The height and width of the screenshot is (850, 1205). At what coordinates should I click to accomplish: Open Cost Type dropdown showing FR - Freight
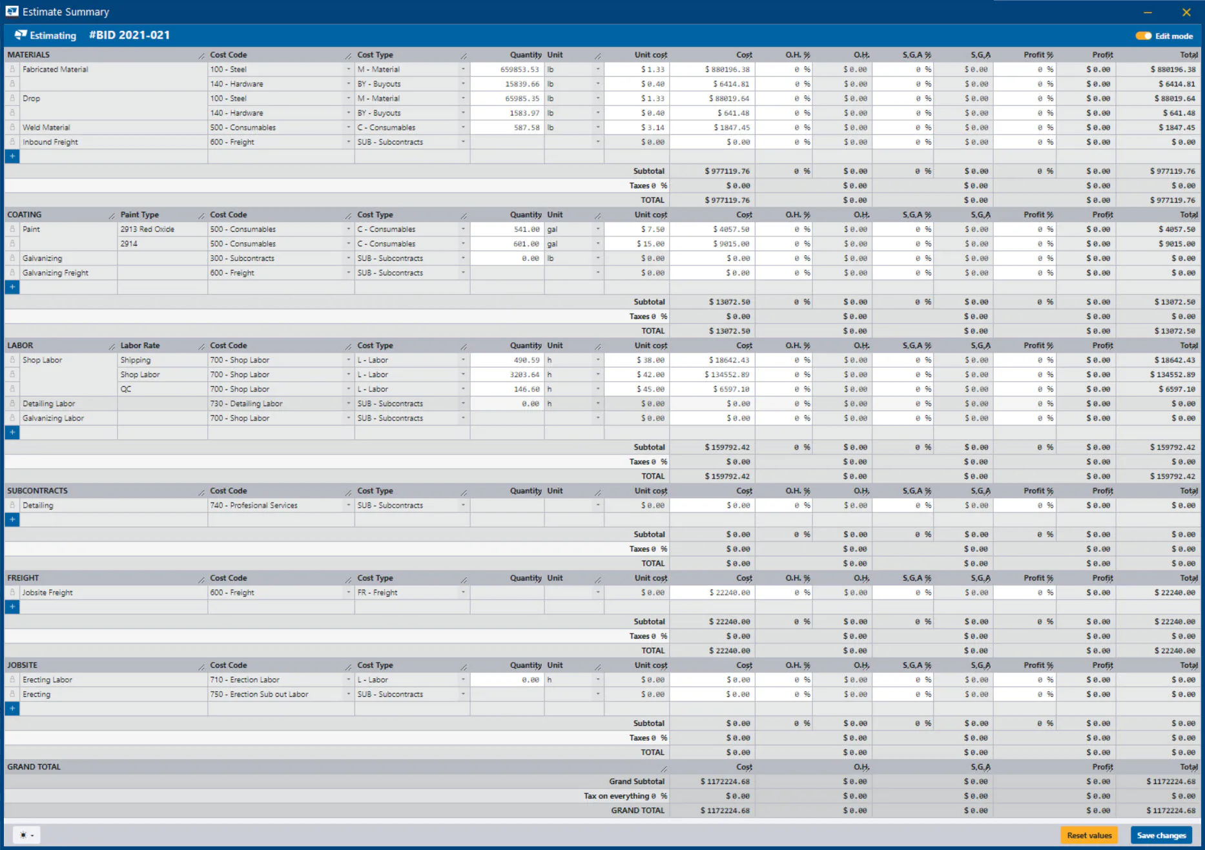(x=463, y=592)
